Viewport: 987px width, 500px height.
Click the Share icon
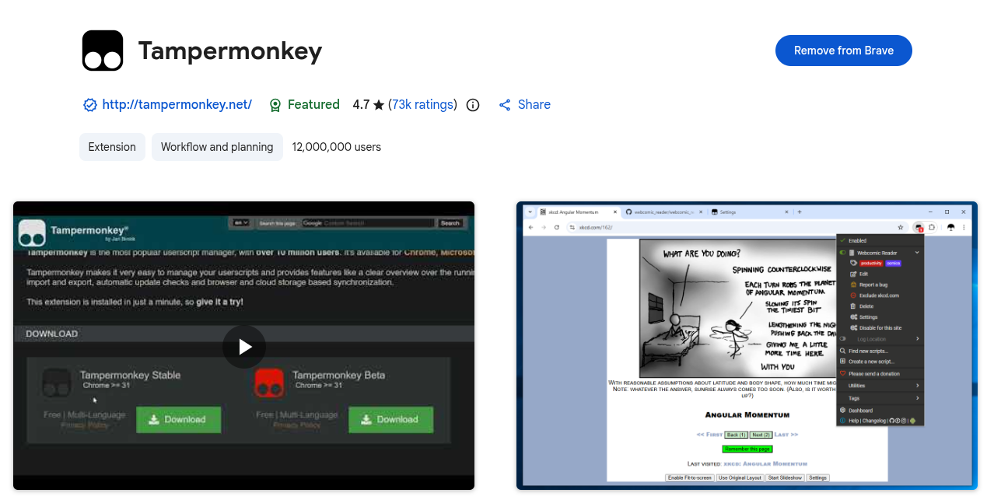505,105
